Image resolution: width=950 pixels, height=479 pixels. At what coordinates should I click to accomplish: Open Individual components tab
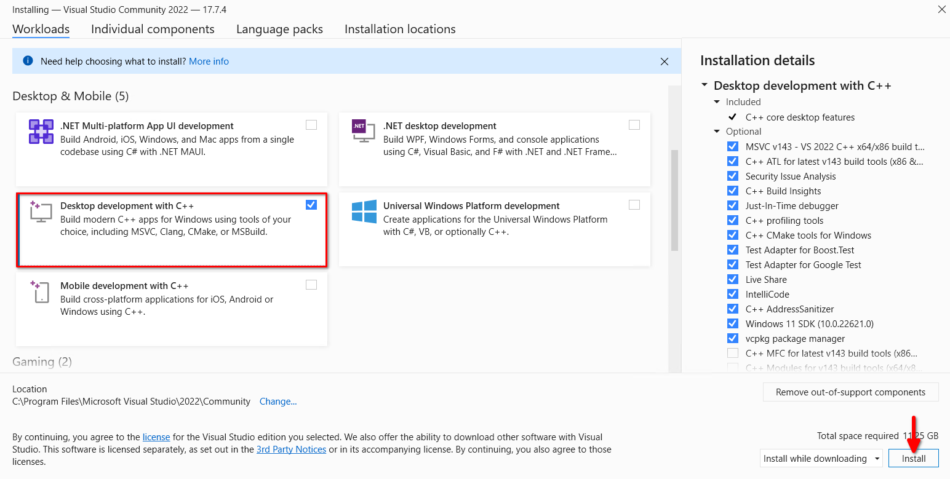click(x=153, y=29)
